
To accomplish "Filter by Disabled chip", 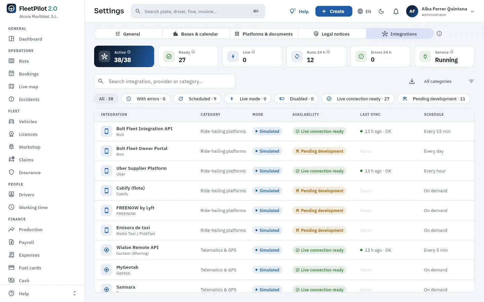I will (x=296, y=99).
